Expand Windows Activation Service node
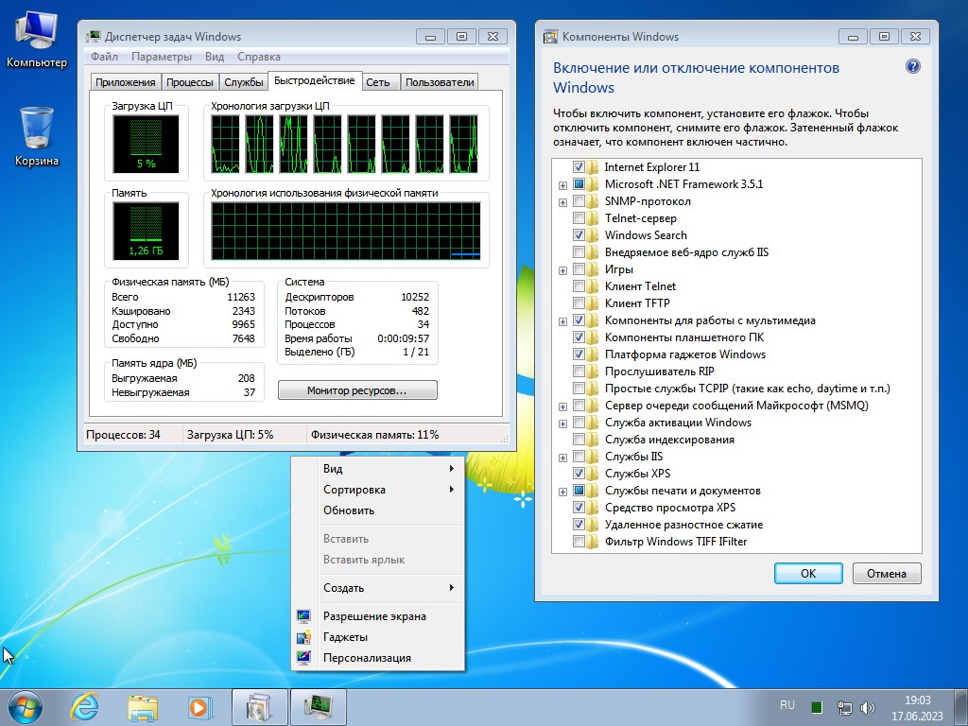Screen dimensions: 968x726 tap(562, 423)
